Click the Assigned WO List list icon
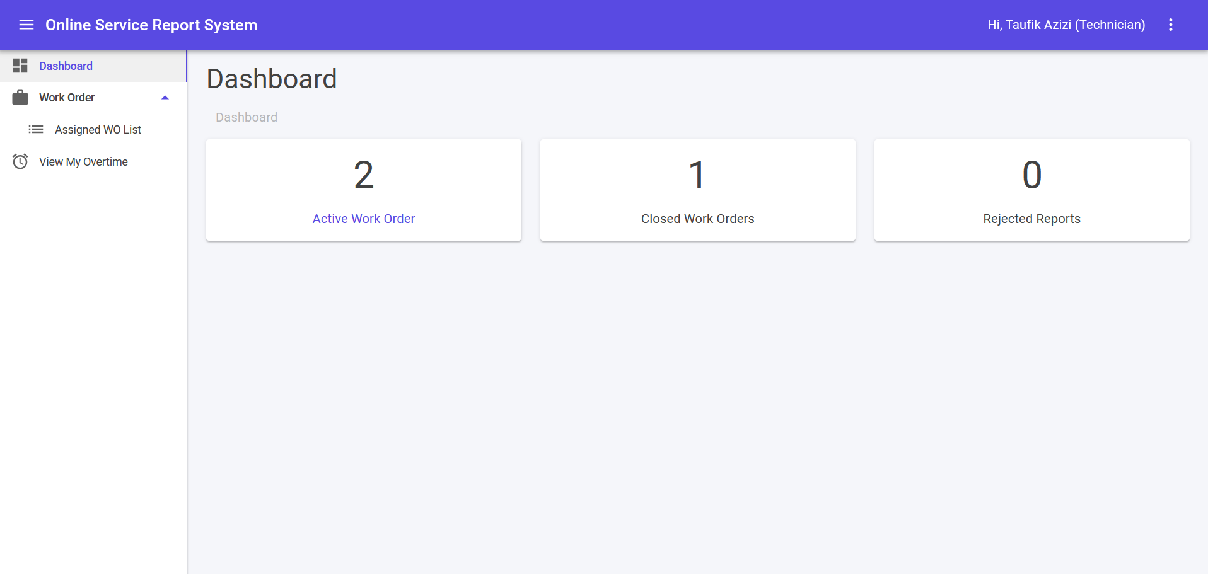Viewport: 1208px width, 574px height. pyautogui.click(x=36, y=129)
